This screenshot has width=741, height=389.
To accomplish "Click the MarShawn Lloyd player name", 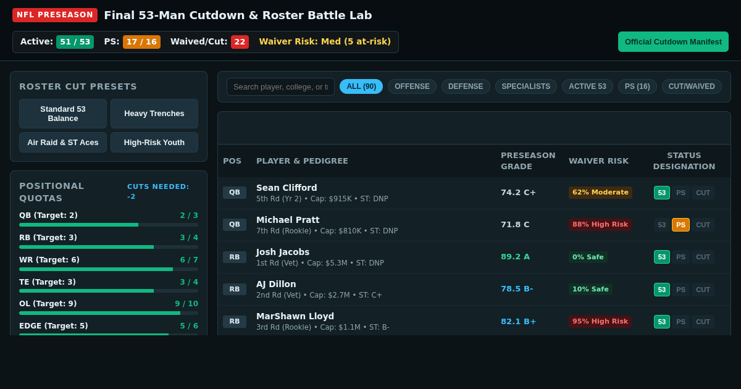I will click(295, 316).
